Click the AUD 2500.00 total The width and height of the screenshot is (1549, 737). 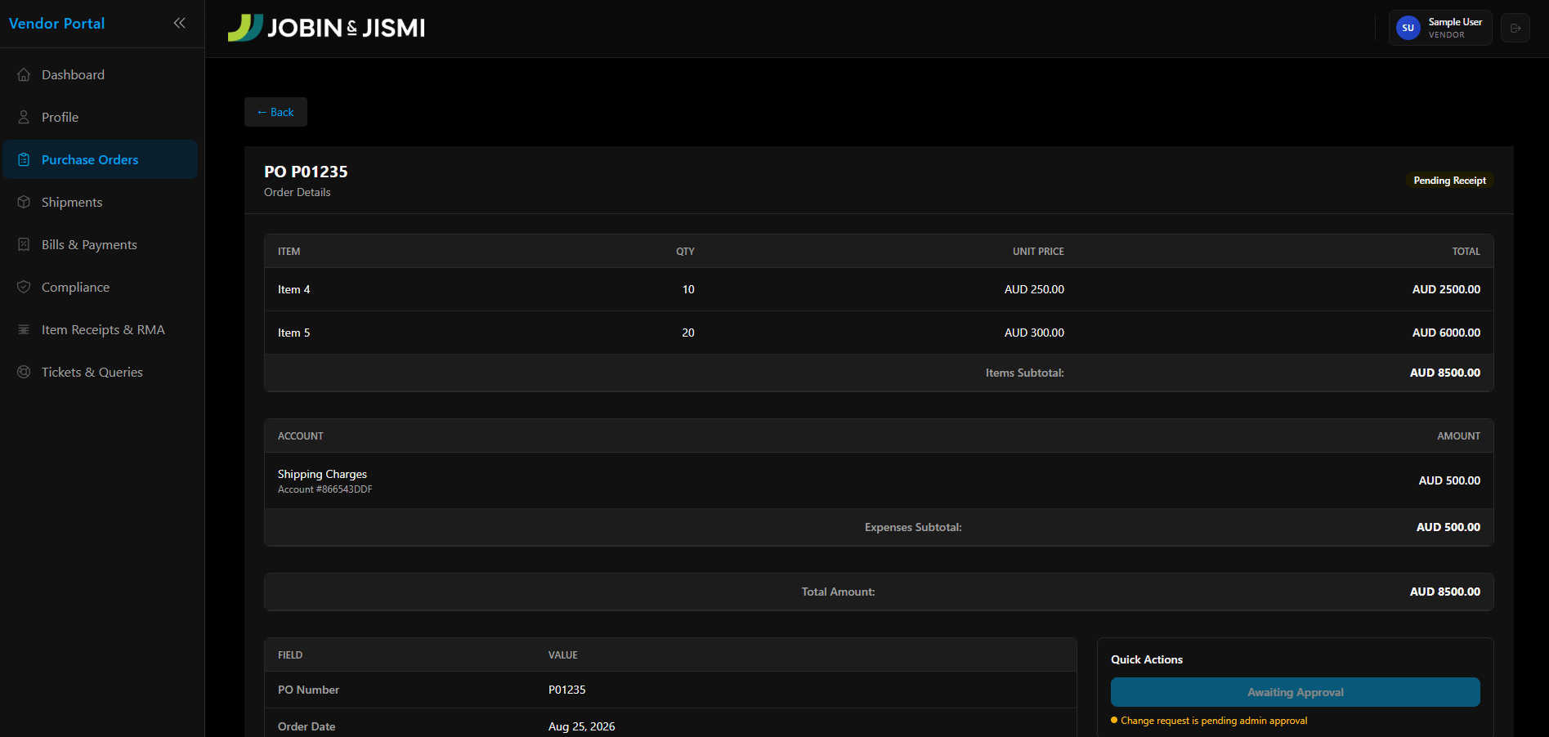click(x=1446, y=289)
